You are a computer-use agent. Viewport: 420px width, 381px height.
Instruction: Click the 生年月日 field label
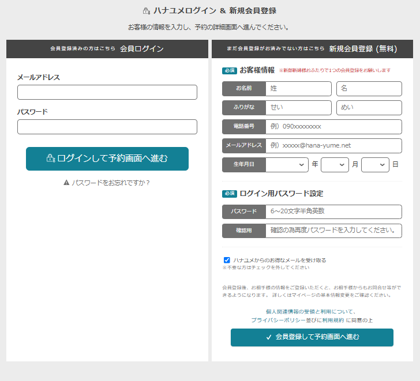coord(243,164)
